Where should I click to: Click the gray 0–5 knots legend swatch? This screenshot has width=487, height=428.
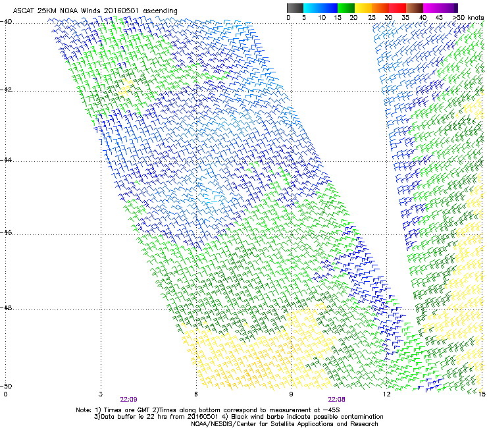point(295,8)
